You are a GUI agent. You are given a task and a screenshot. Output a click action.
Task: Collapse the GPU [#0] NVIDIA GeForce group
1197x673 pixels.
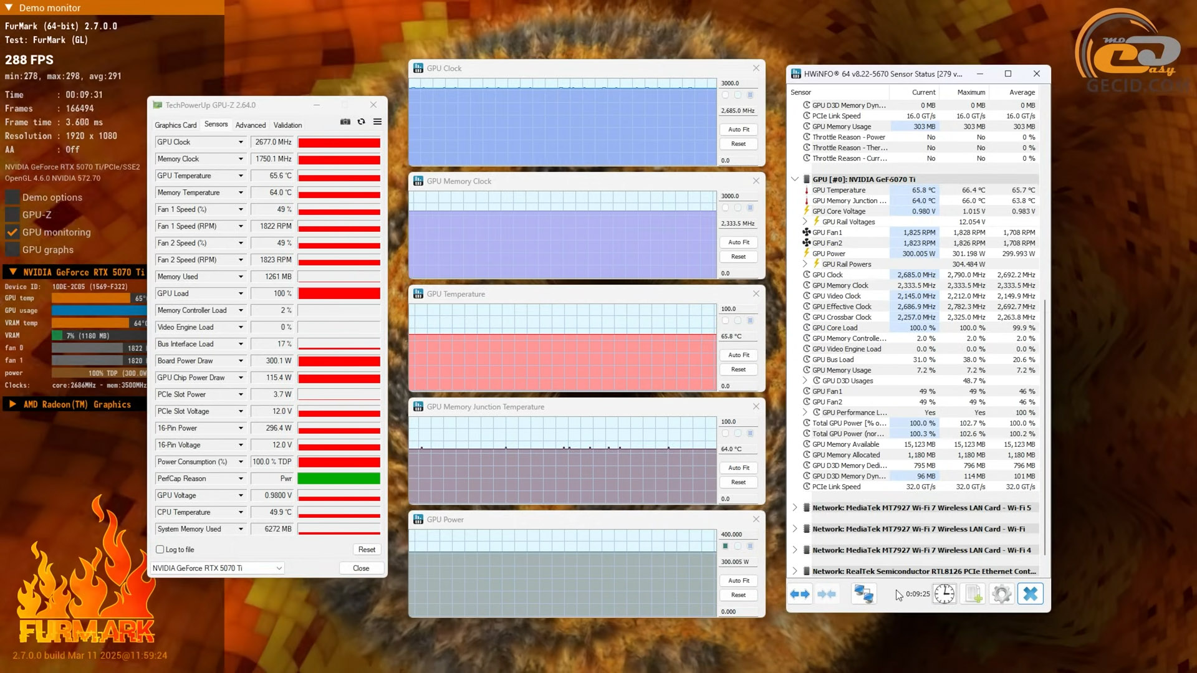point(795,179)
